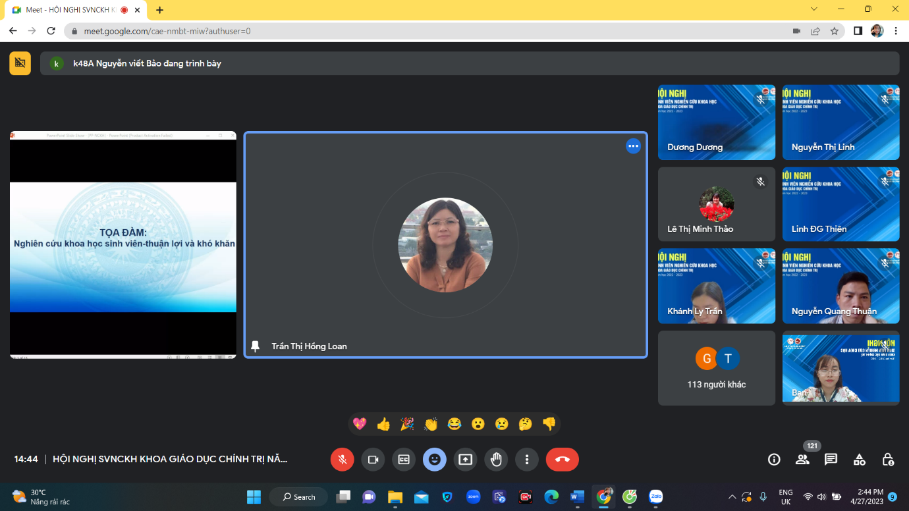Send the surprised face reaction

(x=478, y=424)
